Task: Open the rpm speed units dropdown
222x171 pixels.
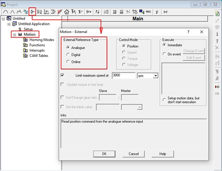Action: click(x=155, y=76)
